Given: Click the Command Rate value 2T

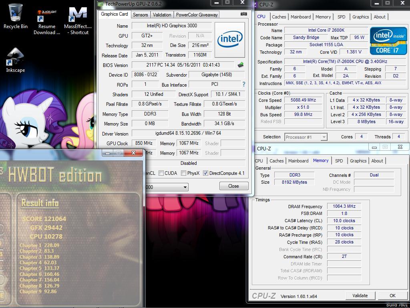Looking at the screenshot, I should [x=344, y=256].
